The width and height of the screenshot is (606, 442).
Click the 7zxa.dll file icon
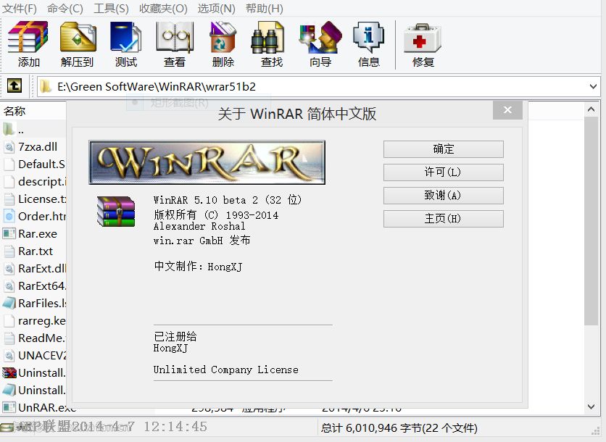pos(9,147)
